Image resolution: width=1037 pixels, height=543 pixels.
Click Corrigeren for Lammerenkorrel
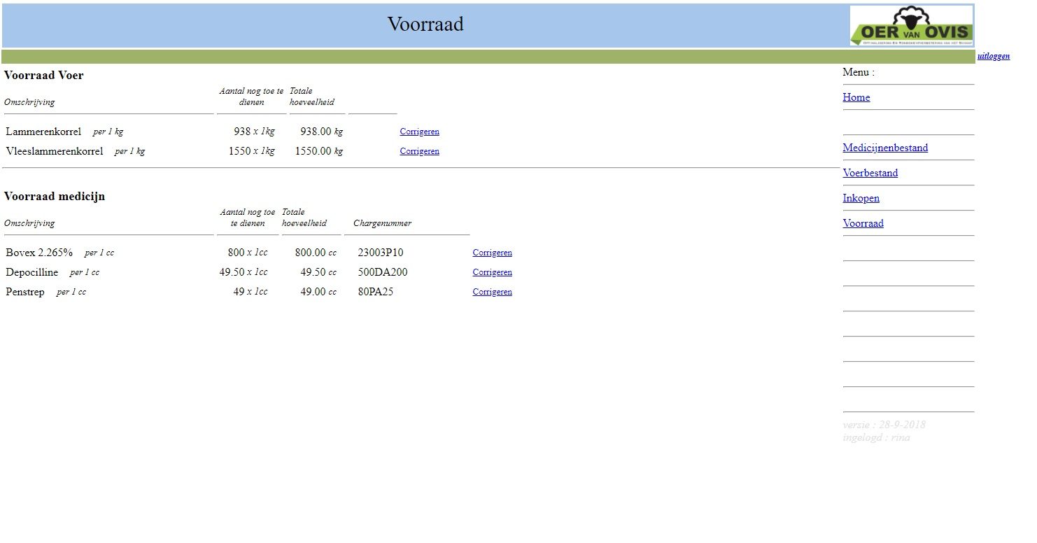[419, 132]
